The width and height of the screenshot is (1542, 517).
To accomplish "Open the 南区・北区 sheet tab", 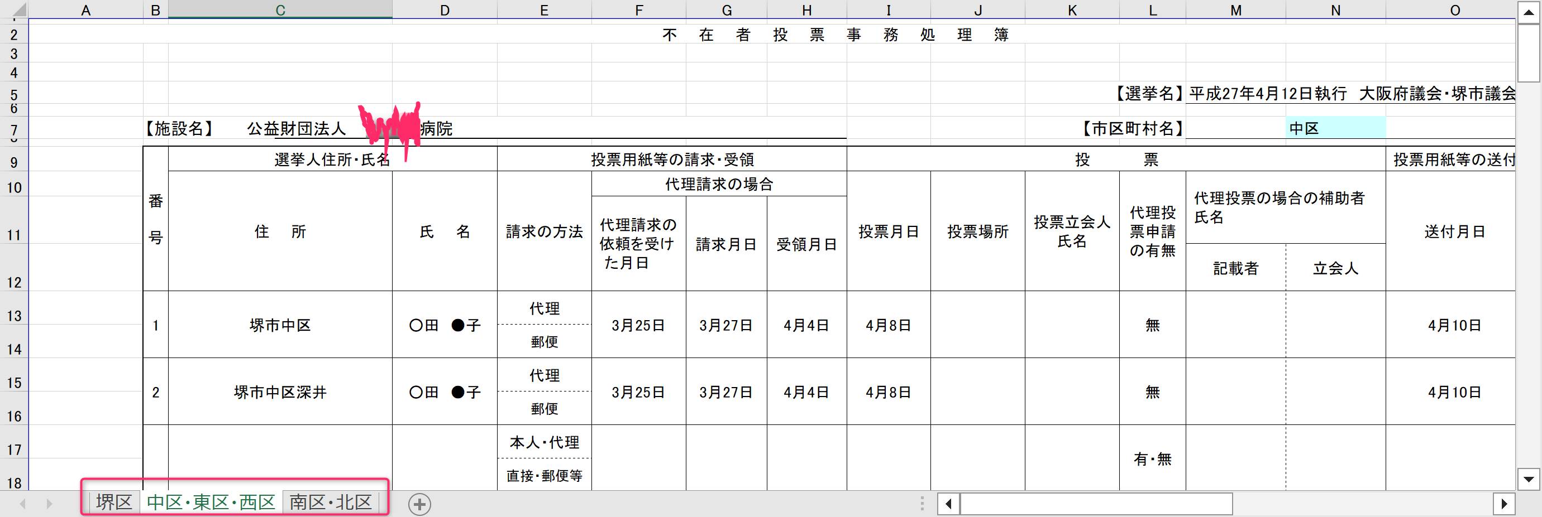I will (331, 502).
